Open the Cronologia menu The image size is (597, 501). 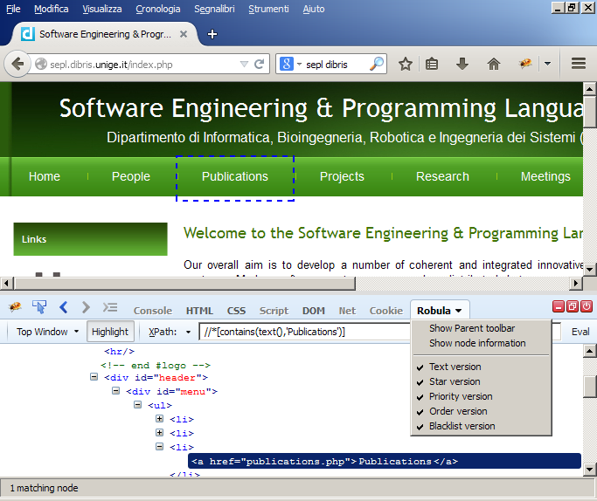coord(158,9)
